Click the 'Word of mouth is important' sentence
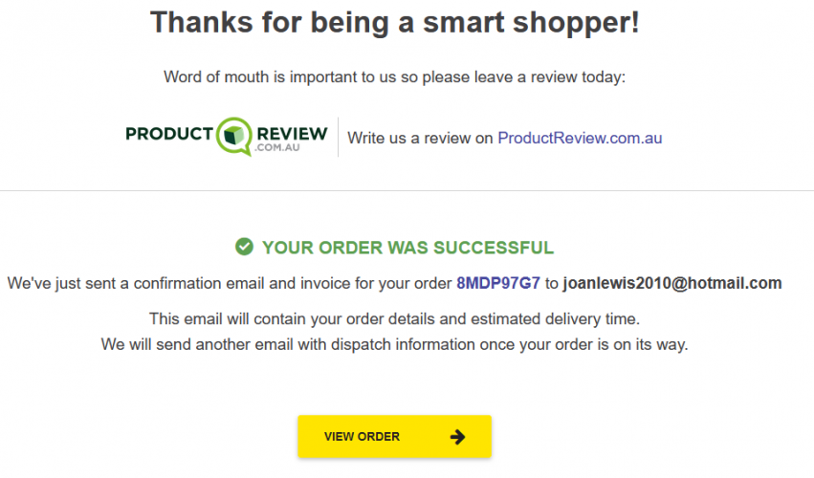Screen dimensions: 814x478 coord(394,77)
